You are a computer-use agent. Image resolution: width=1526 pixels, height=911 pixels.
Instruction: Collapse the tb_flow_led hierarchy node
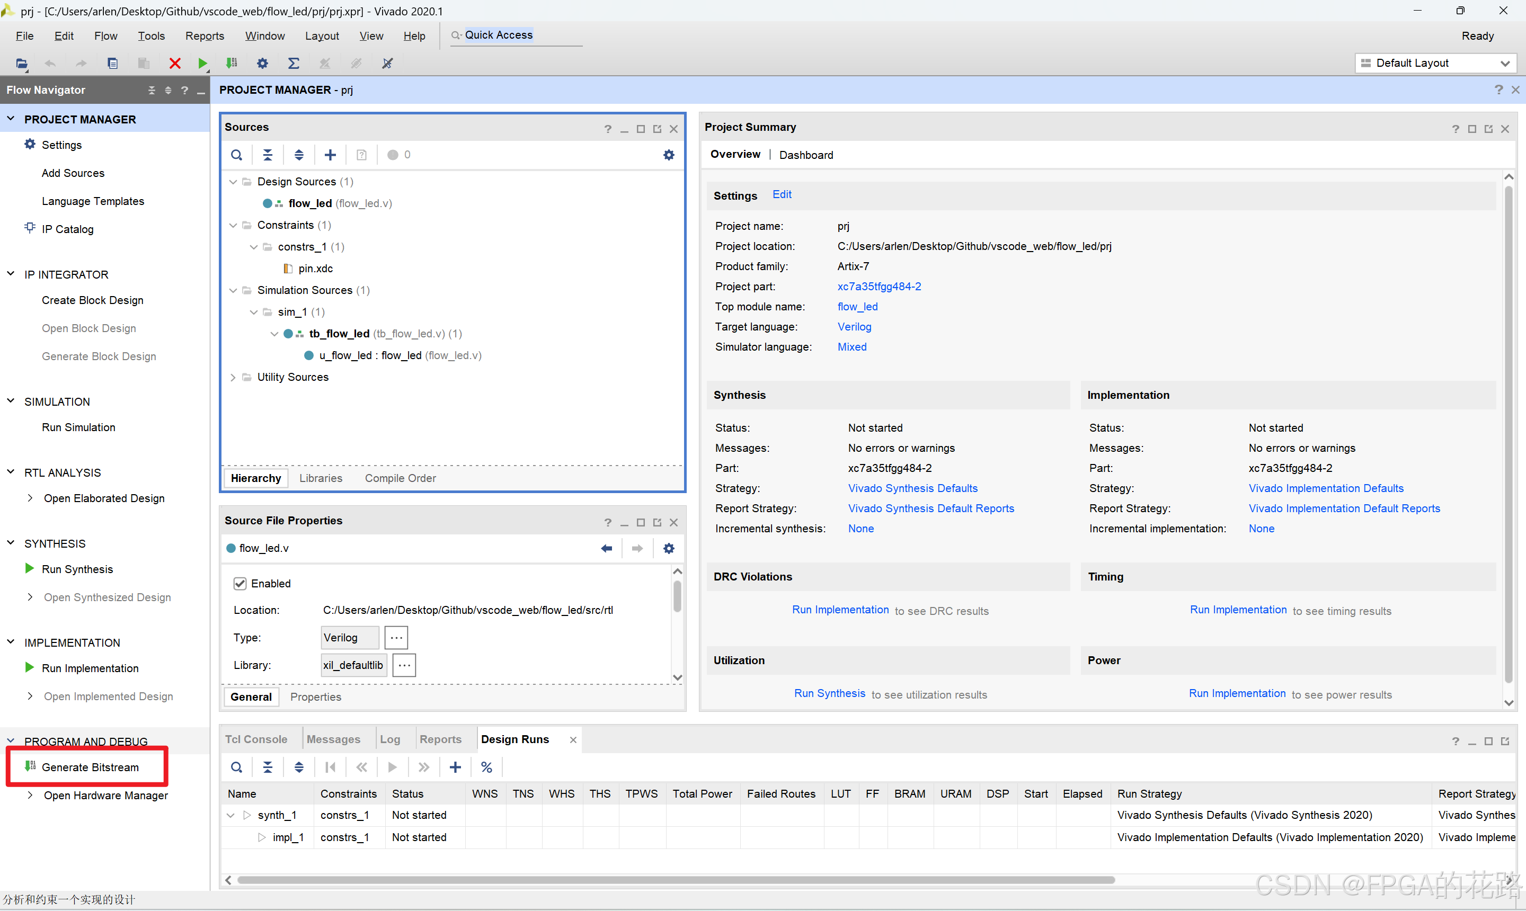click(274, 334)
